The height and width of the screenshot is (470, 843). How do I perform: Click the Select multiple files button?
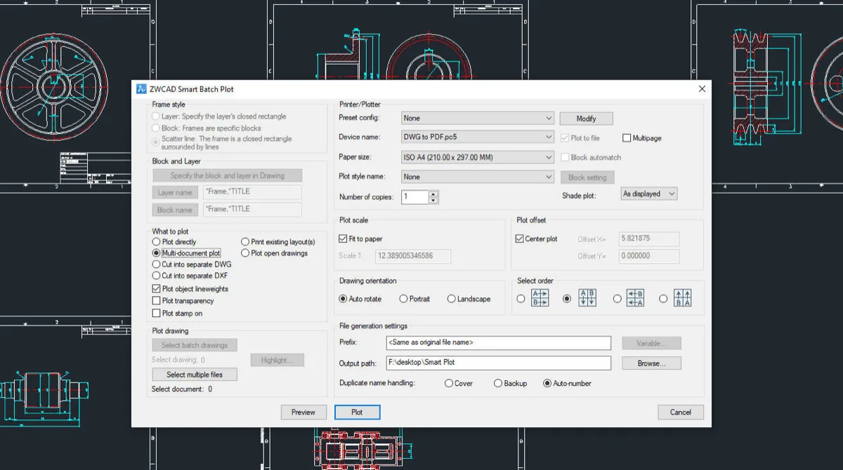[x=195, y=375]
